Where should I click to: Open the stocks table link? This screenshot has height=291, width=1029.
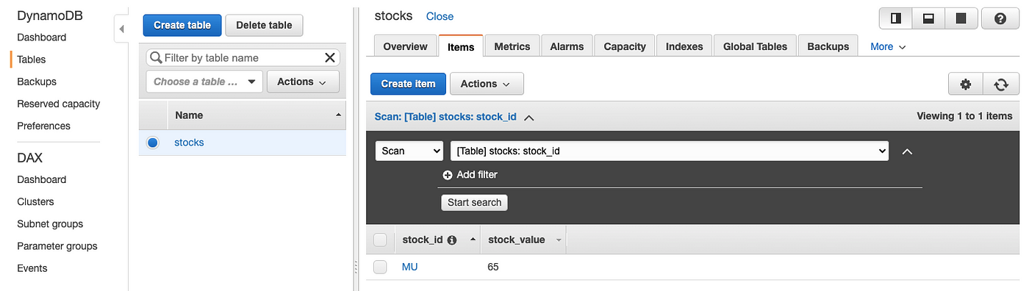point(189,143)
